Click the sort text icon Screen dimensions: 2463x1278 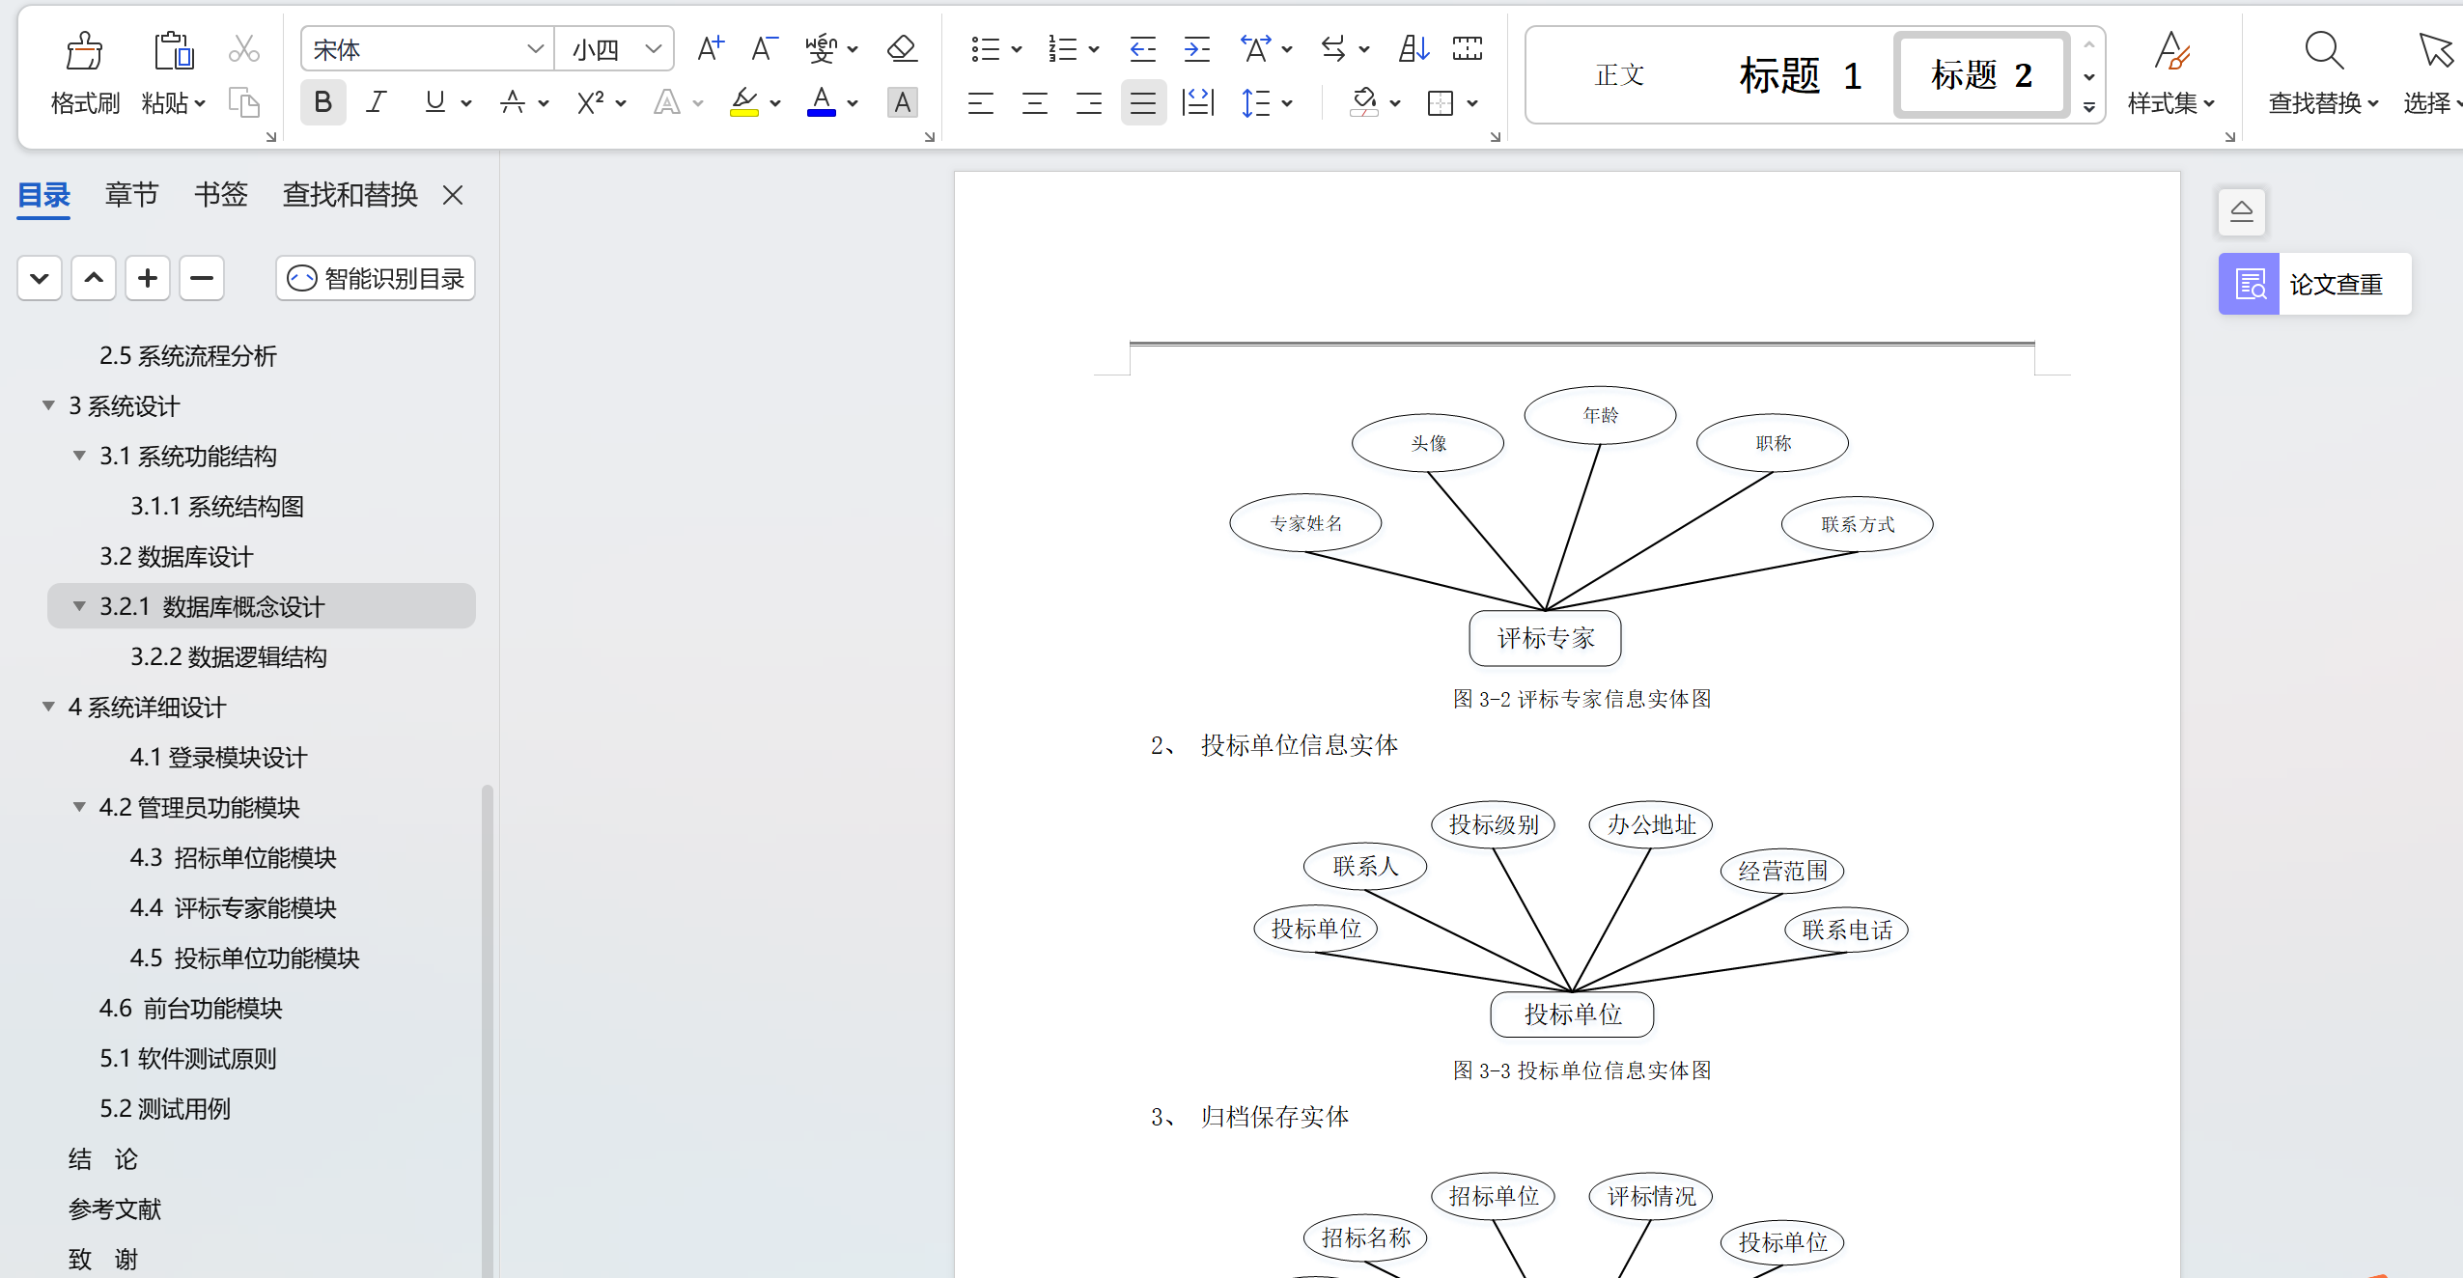(x=1413, y=48)
